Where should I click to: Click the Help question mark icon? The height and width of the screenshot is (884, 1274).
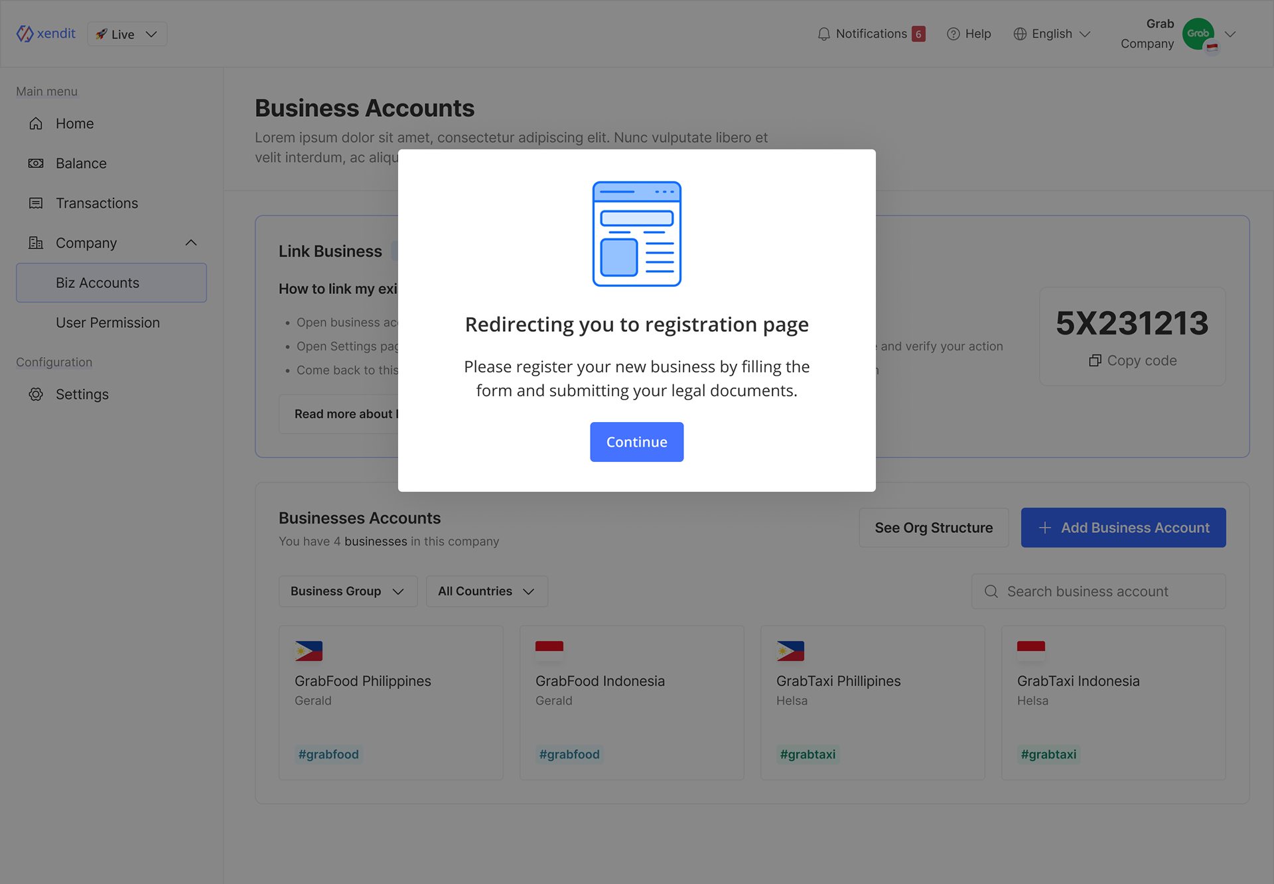click(953, 34)
